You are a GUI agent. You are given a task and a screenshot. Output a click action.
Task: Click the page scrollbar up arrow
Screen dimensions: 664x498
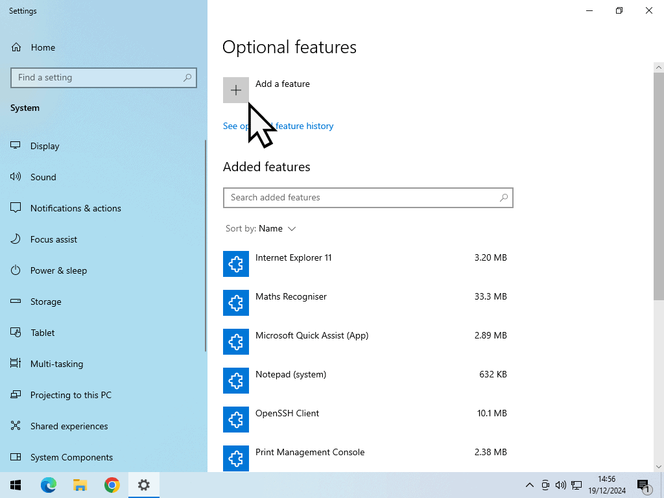659,67
